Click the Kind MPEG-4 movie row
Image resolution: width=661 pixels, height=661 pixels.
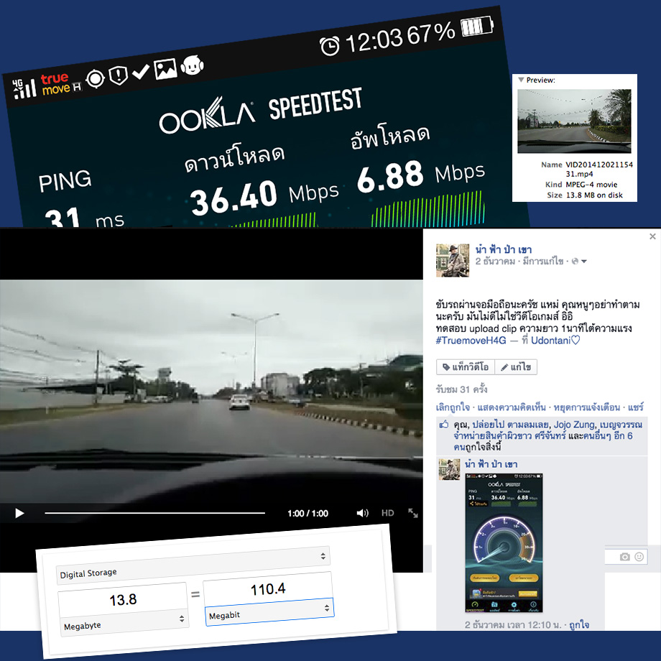pos(581,184)
